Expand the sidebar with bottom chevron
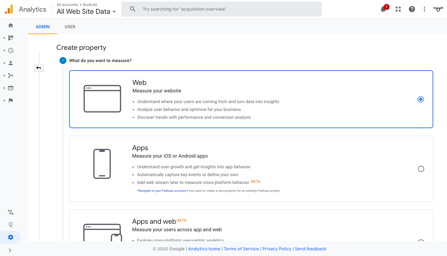The image size is (447, 256). (10, 250)
